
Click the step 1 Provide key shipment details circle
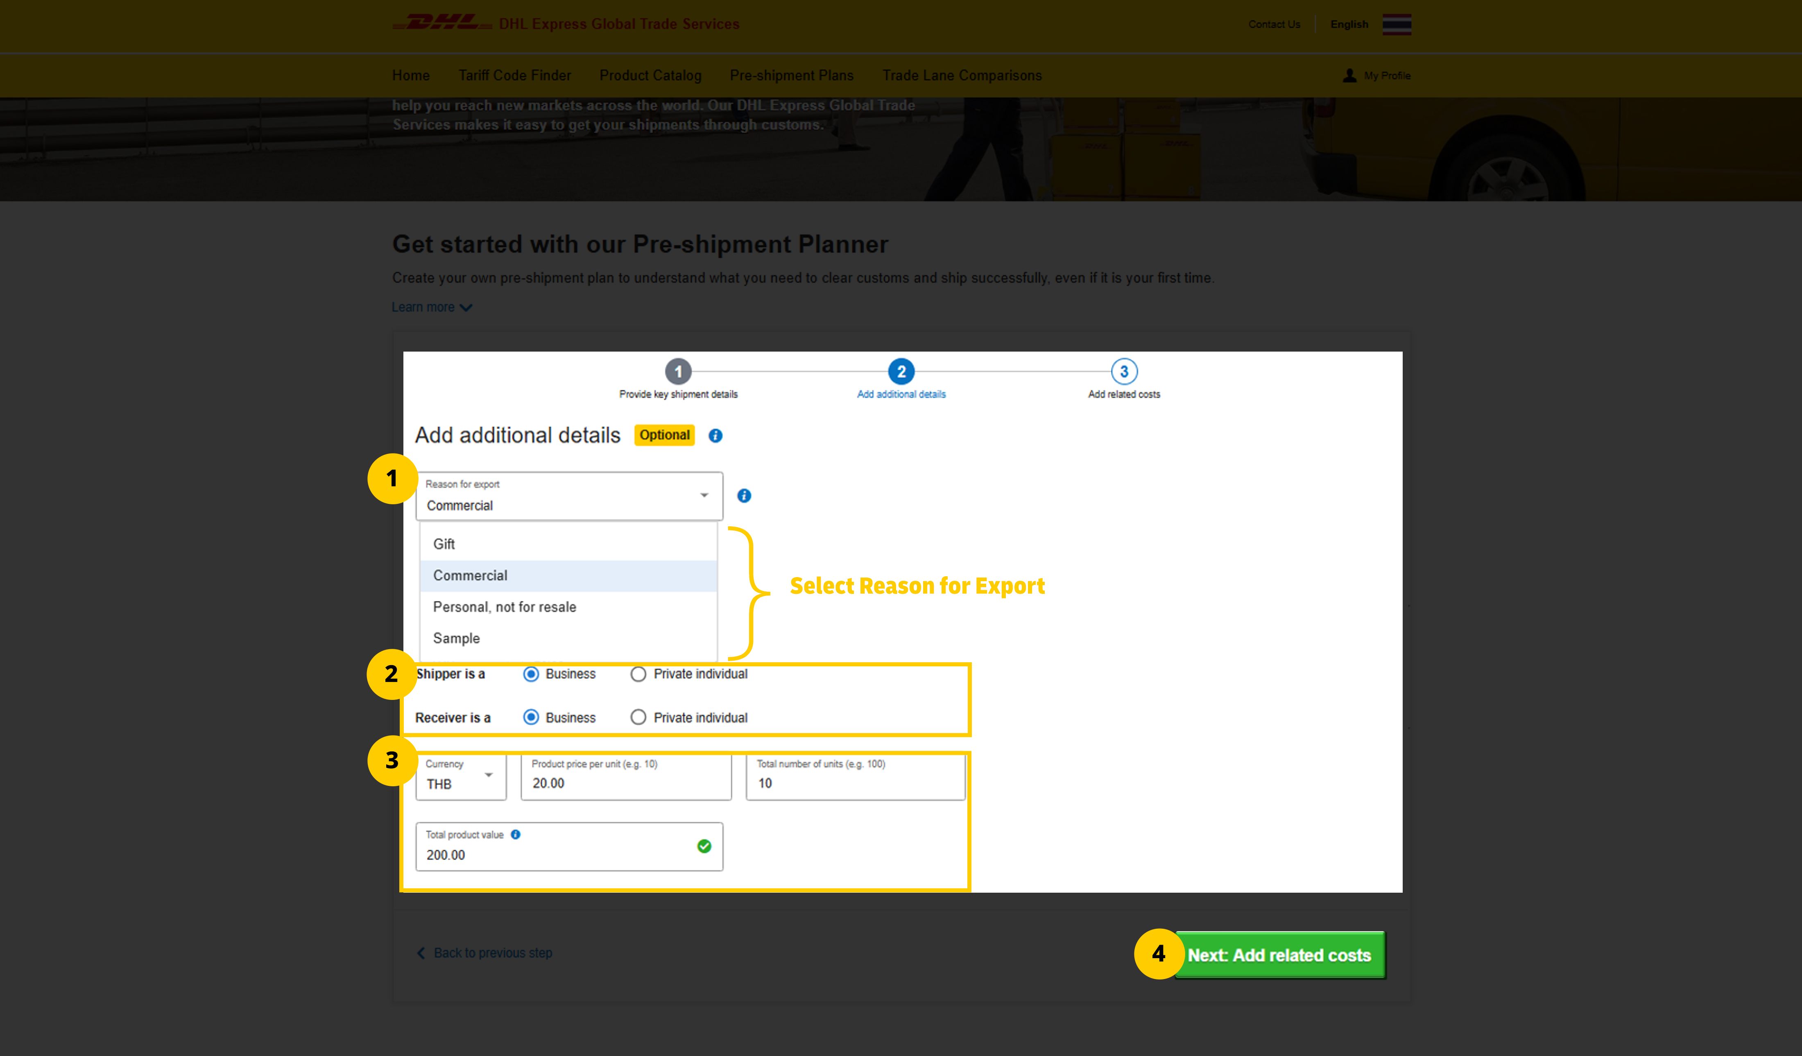point(678,372)
